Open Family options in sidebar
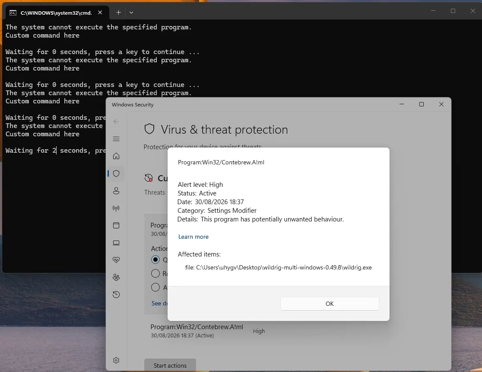 tap(116, 277)
